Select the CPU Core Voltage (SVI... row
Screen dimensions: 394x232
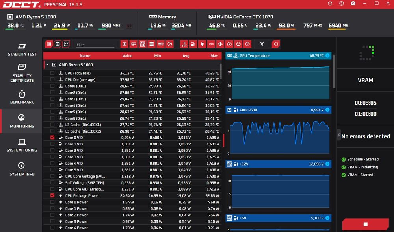(132, 176)
